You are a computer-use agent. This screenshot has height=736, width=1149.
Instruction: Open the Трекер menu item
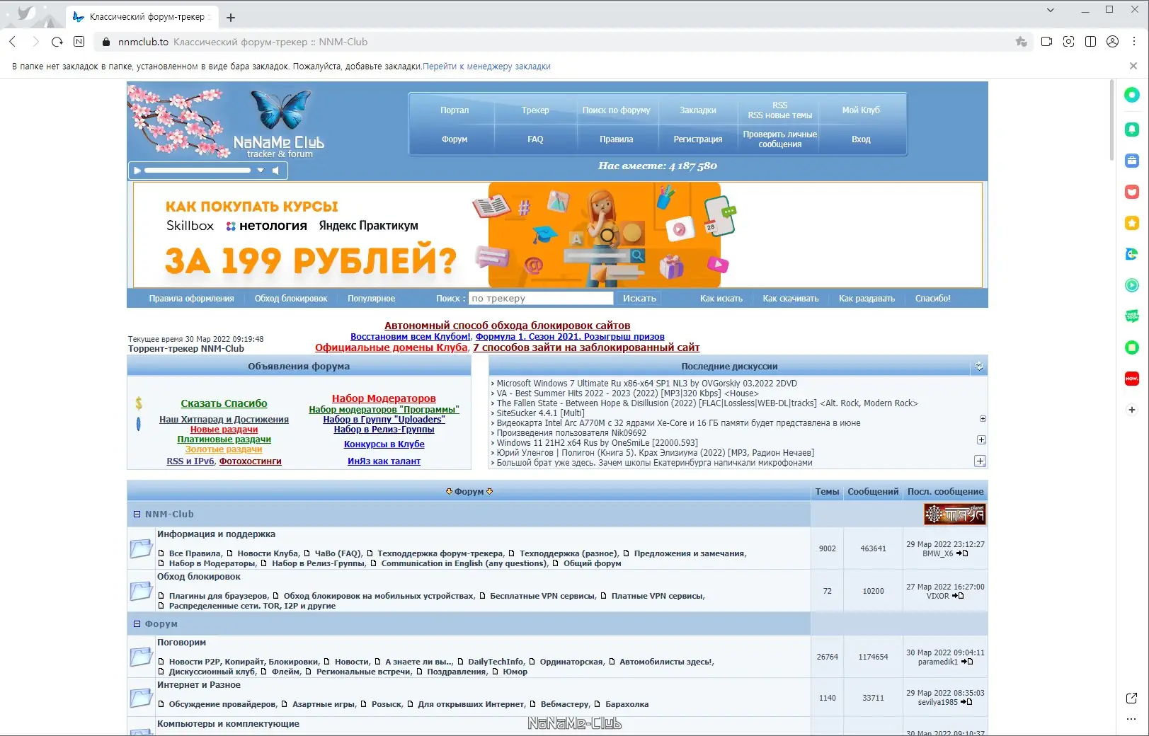[535, 110]
